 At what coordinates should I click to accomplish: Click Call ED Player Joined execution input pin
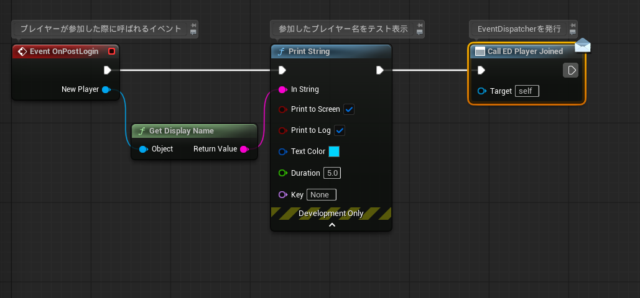(x=481, y=70)
